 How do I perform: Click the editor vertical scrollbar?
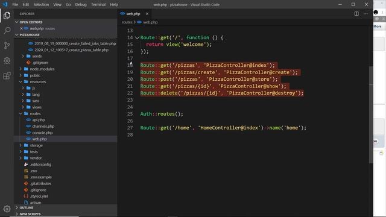pyautogui.click(x=371, y=115)
